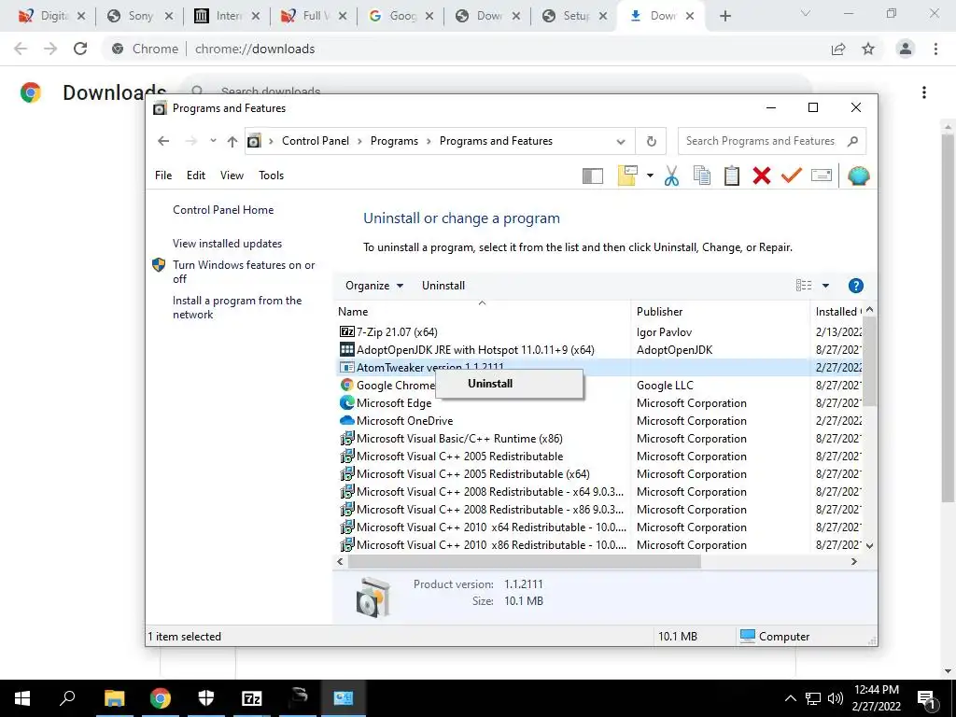The image size is (956, 717).
Task: Click the Chrome share page icon
Action: point(838,49)
